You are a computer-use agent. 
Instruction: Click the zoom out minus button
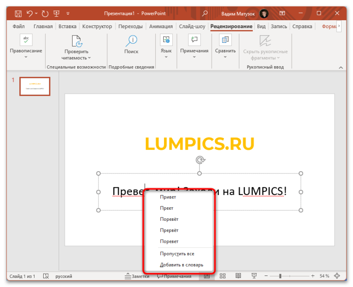pos(266,276)
